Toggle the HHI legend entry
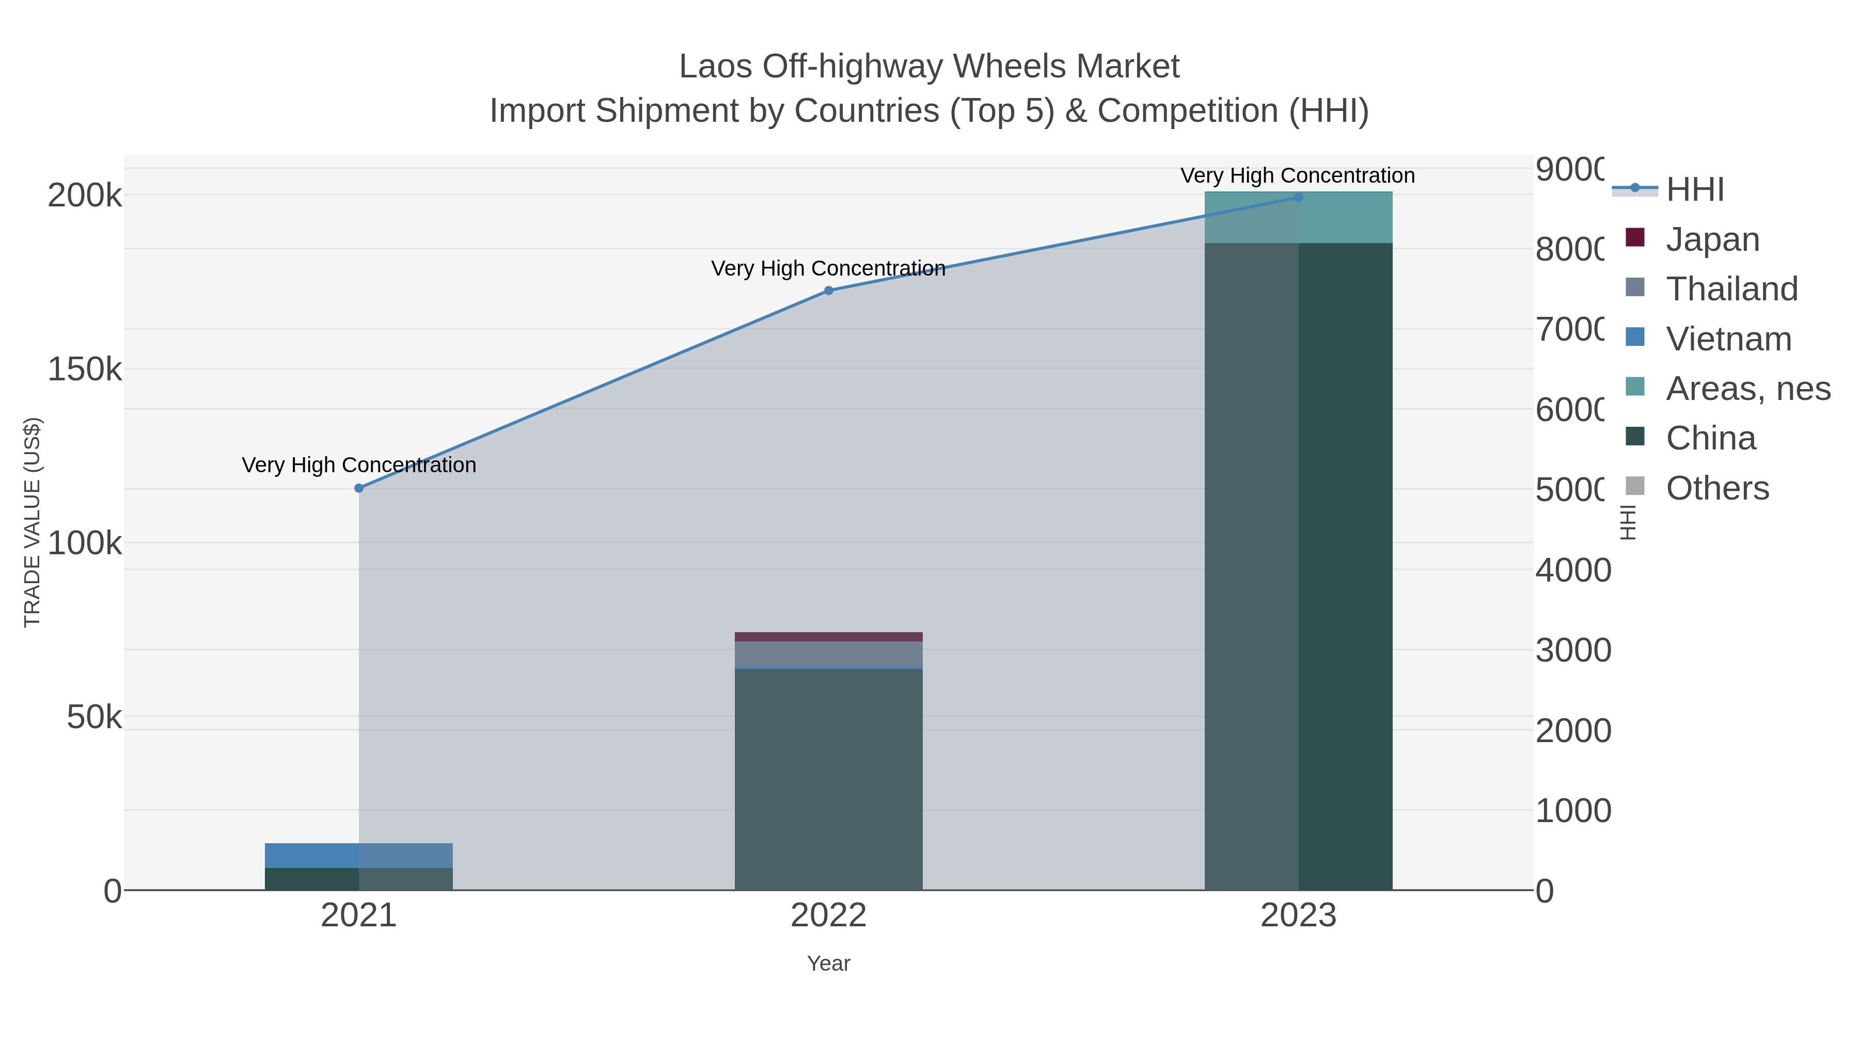1859x1045 pixels. click(x=1668, y=190)
